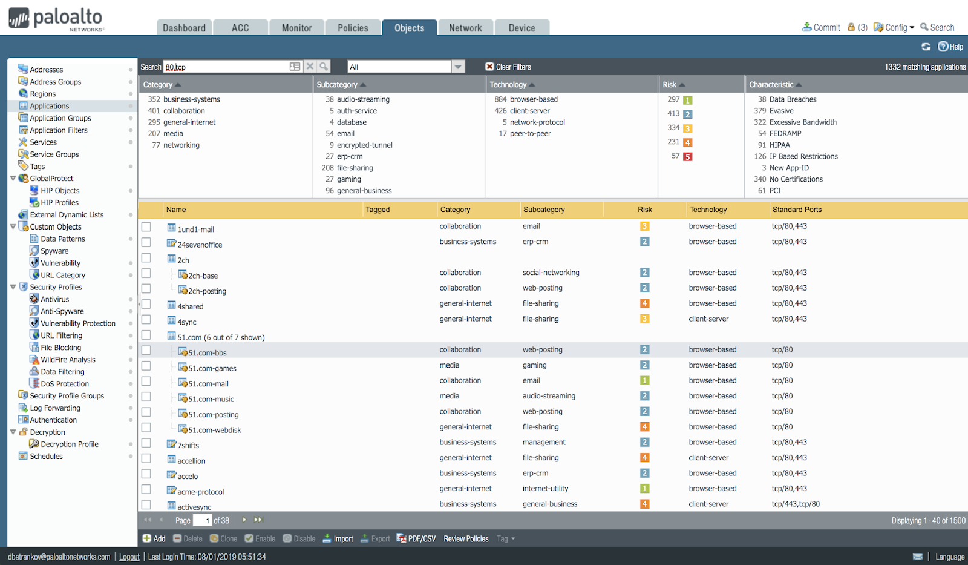Filter by the browser-based technology

(x=534, y=99)
